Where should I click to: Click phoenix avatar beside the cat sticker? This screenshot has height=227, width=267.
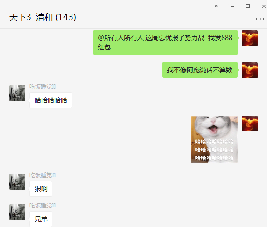(x=249, y=124)
